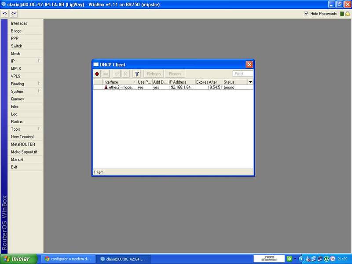Click the disable cross icon in DHCP Client

[126, 74]
